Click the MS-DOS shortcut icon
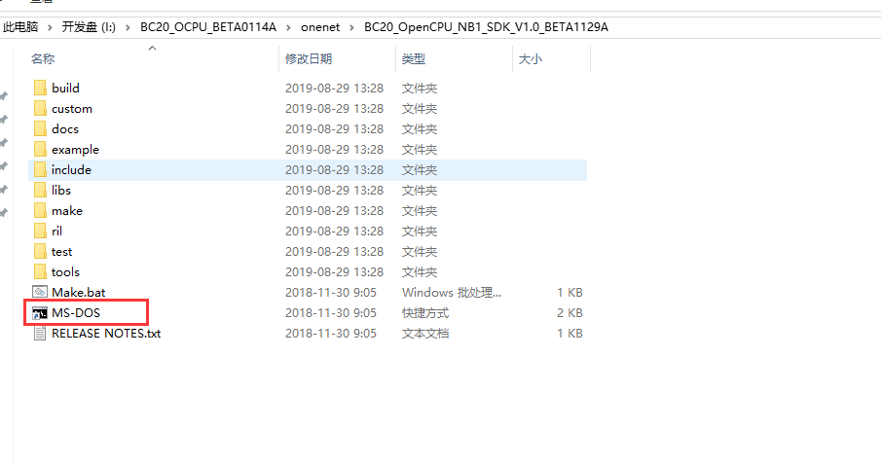This screenshot has height=464, width=881. [x=40, y=313]
